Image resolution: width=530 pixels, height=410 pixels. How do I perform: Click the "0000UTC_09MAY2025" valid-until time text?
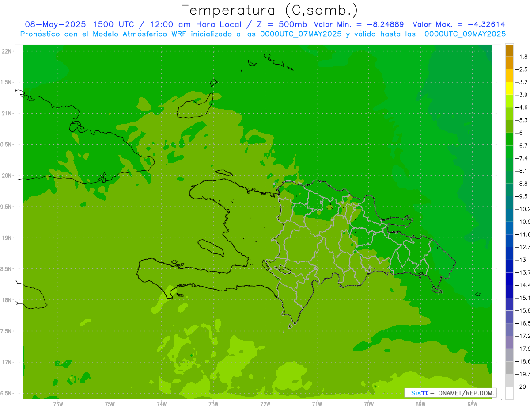[465, 34]
